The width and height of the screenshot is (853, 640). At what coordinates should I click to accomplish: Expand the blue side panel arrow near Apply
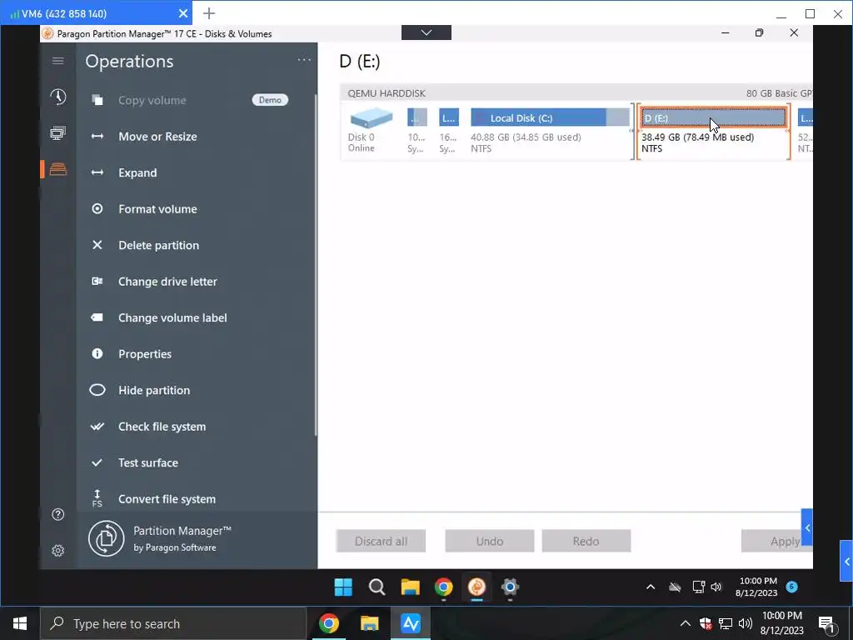pos(806,527)
